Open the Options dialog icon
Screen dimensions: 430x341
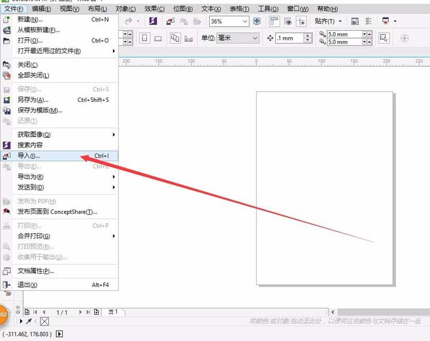355,21
